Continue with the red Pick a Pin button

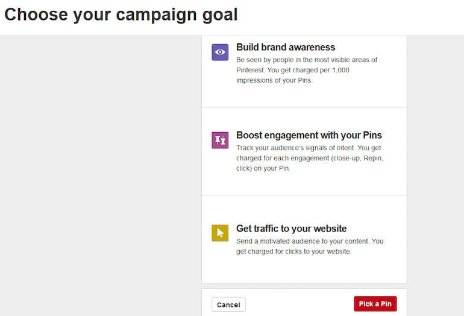click(x=375, y=304)
